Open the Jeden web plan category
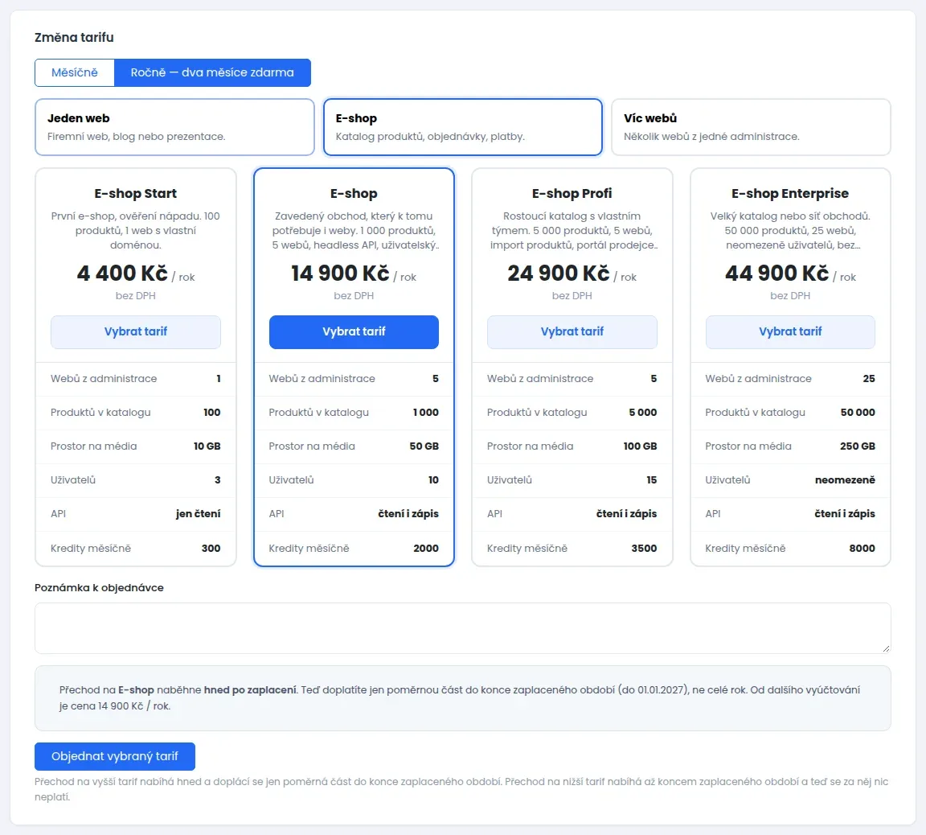 click(174, 127)
